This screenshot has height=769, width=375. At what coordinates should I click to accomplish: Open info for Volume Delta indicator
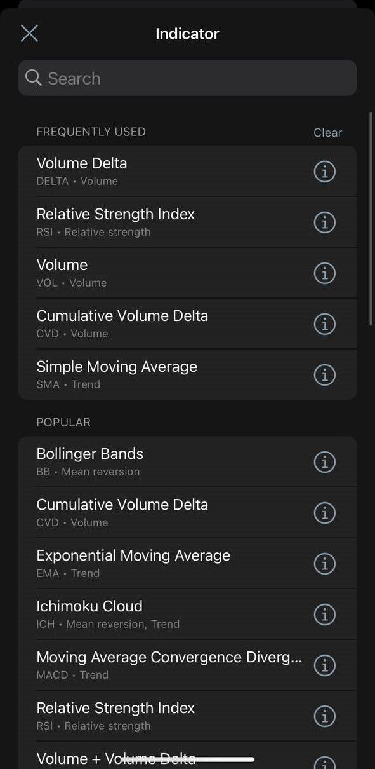click(324, 171)
